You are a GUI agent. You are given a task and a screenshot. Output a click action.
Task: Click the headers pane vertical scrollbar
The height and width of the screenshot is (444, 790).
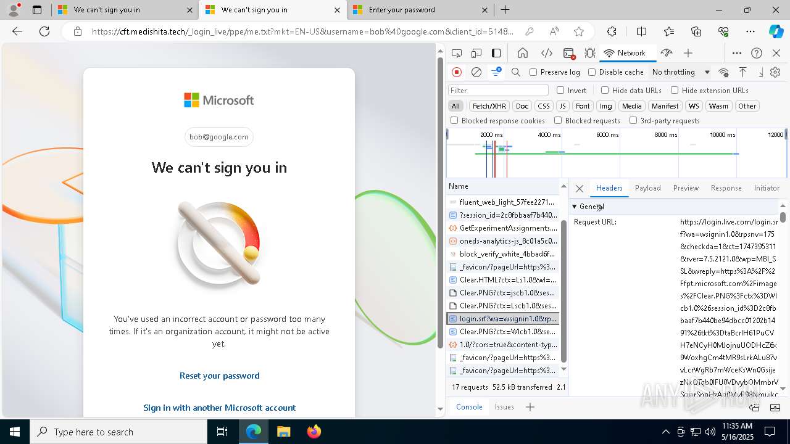[x=783, y=217]
